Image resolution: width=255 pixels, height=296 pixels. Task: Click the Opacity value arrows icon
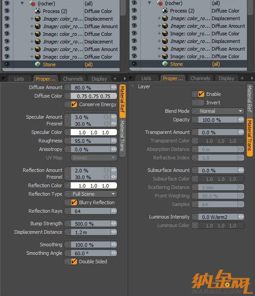[241, 120]
